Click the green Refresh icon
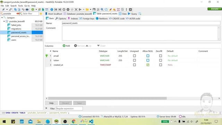The image size is (222, 125). [33, 9]
